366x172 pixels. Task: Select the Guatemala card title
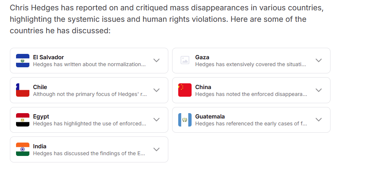click(x=210, y=116)
